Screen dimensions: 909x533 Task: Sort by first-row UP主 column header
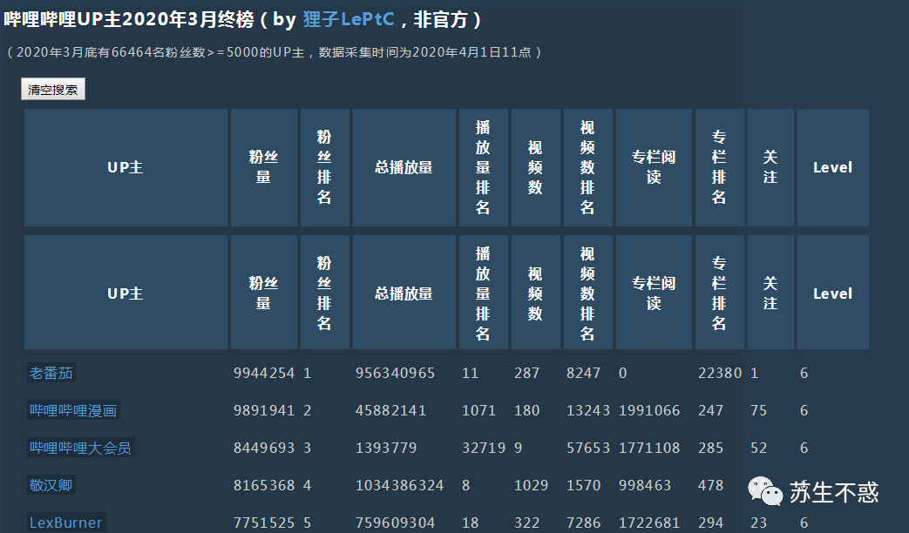click(x=125, y=167)
